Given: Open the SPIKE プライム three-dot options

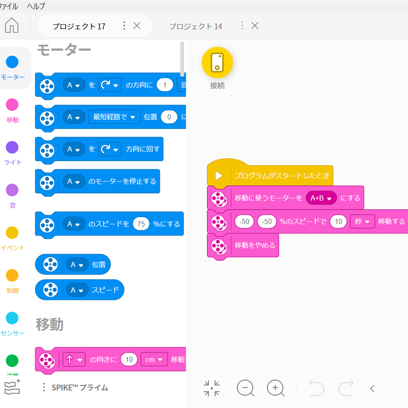Looking at the screenshot, I should (43, 387).
